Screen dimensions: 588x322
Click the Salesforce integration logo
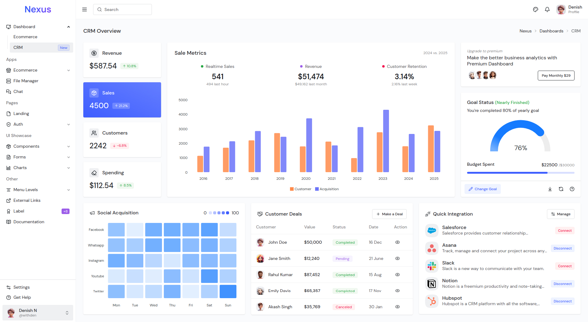tap(432, 231)
